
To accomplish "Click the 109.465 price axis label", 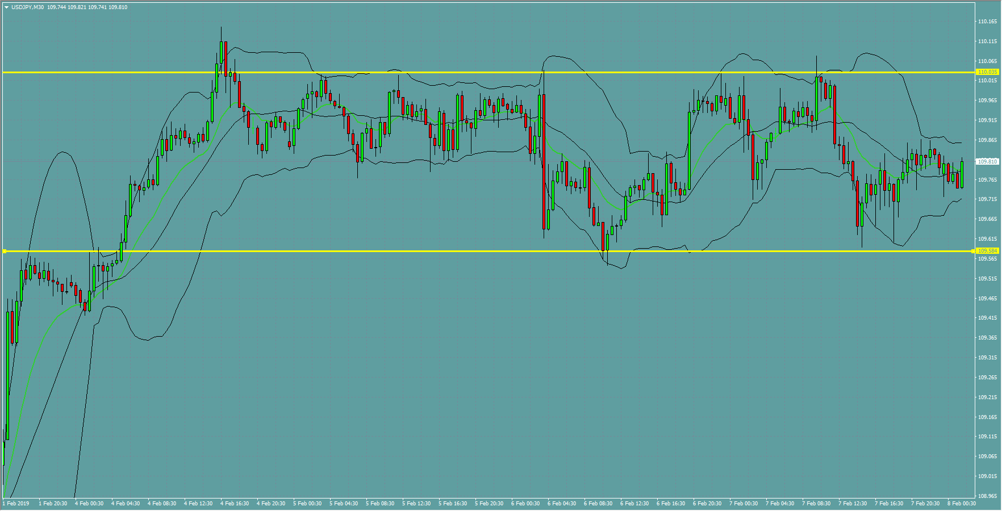I will (x=987, y=299).
